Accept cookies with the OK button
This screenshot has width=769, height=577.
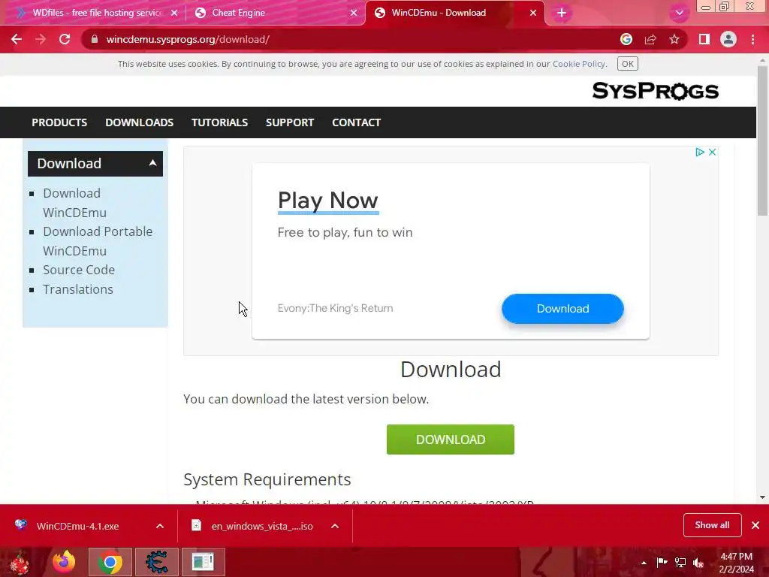[627, 64]
